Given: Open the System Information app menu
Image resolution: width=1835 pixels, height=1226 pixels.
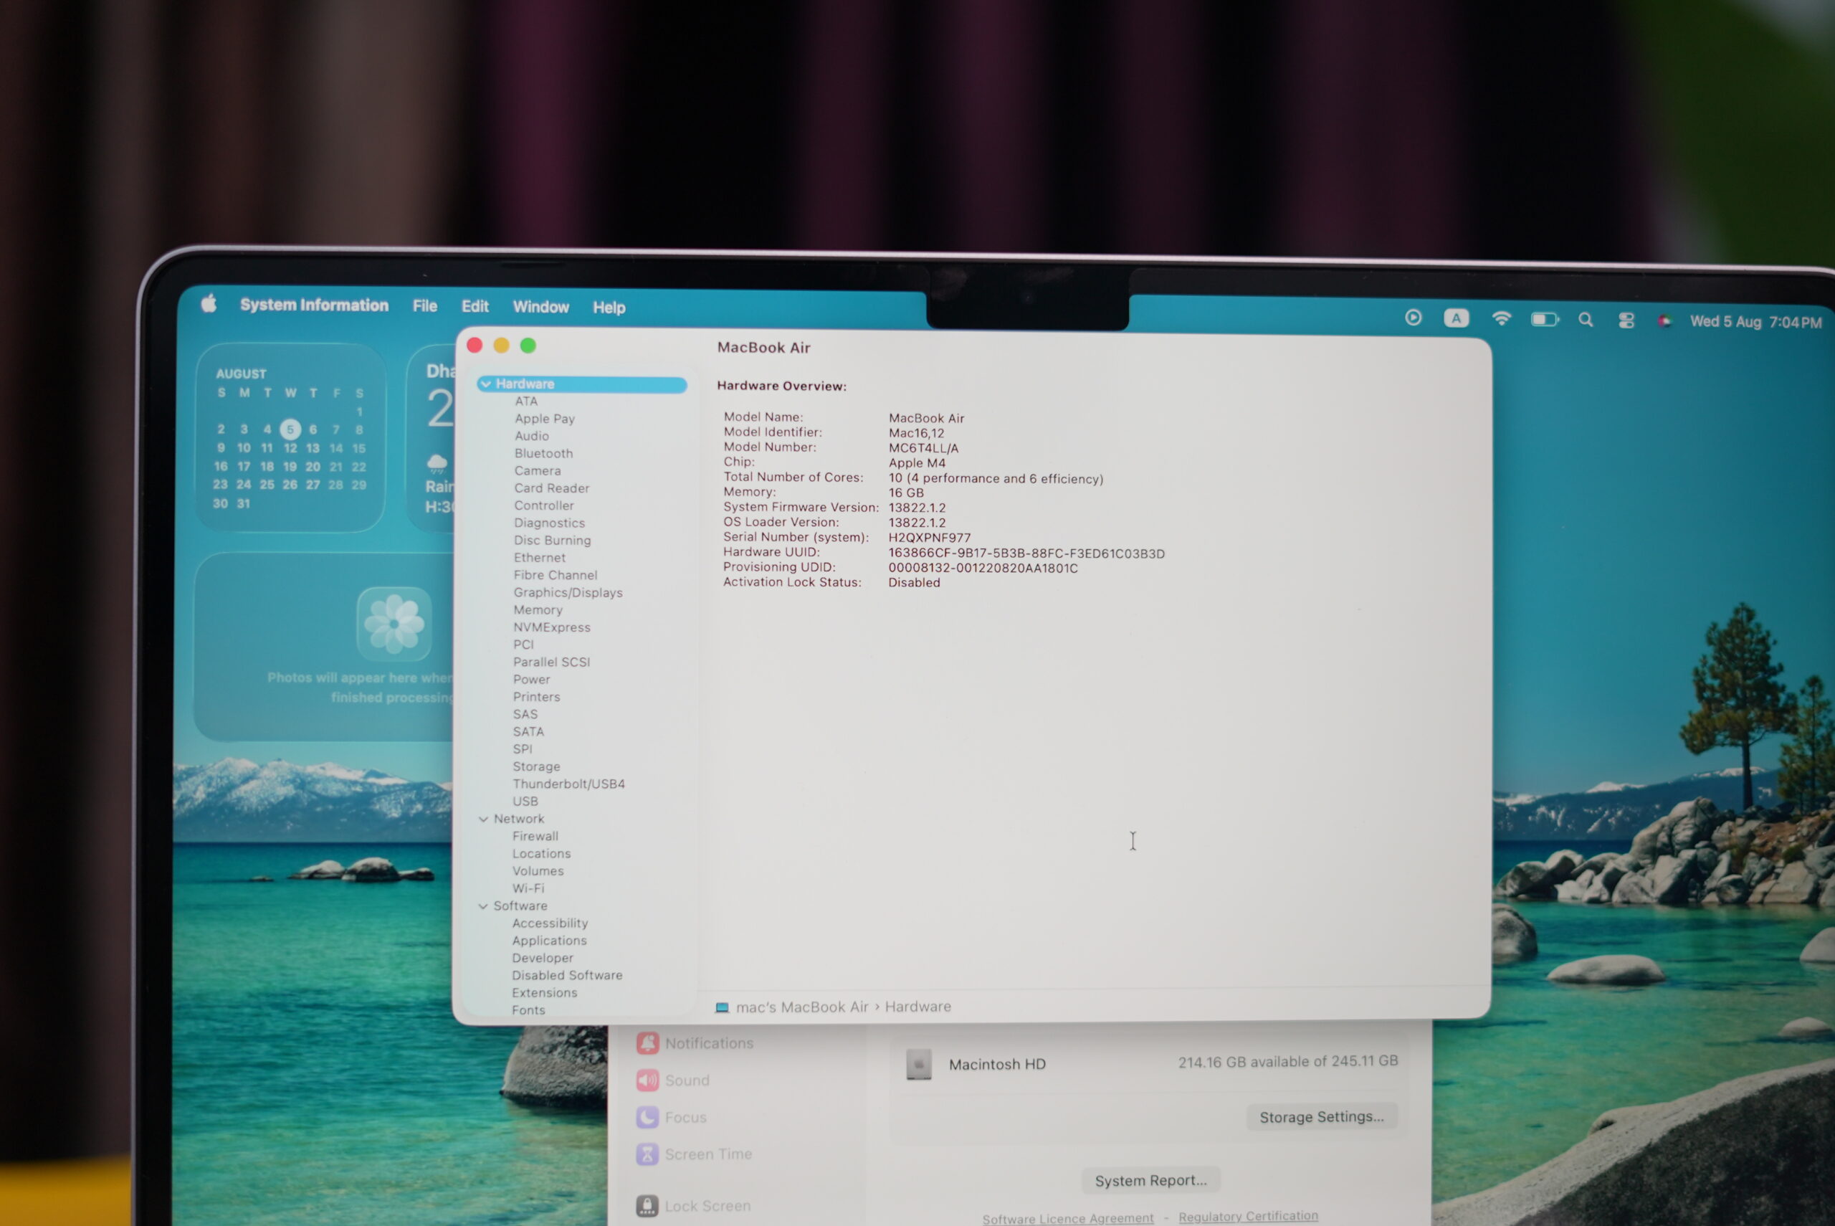Looking at the screenshot, I should pyautogui.click(x=314, y=305).
